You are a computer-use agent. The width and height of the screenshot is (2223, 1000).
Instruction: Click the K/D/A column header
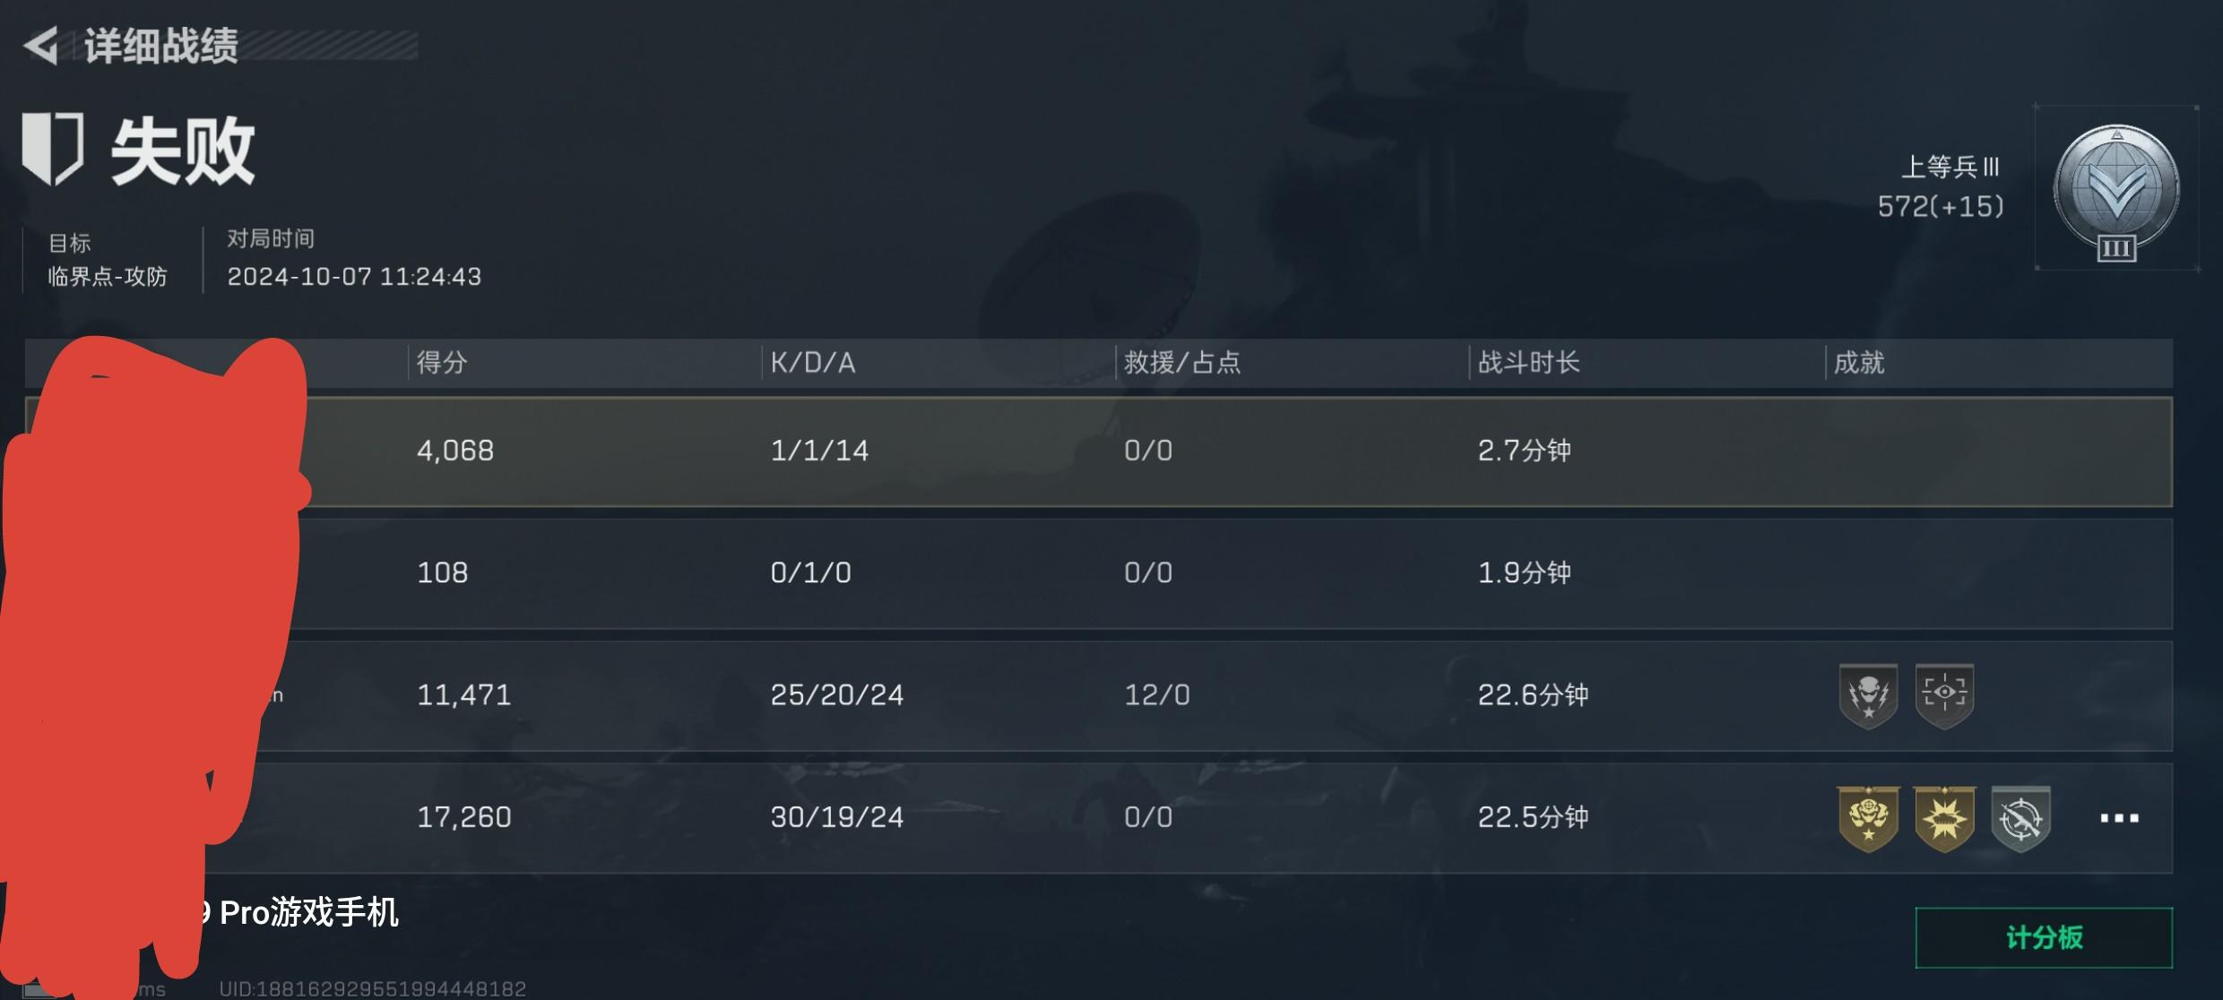(x=813, y=363)
